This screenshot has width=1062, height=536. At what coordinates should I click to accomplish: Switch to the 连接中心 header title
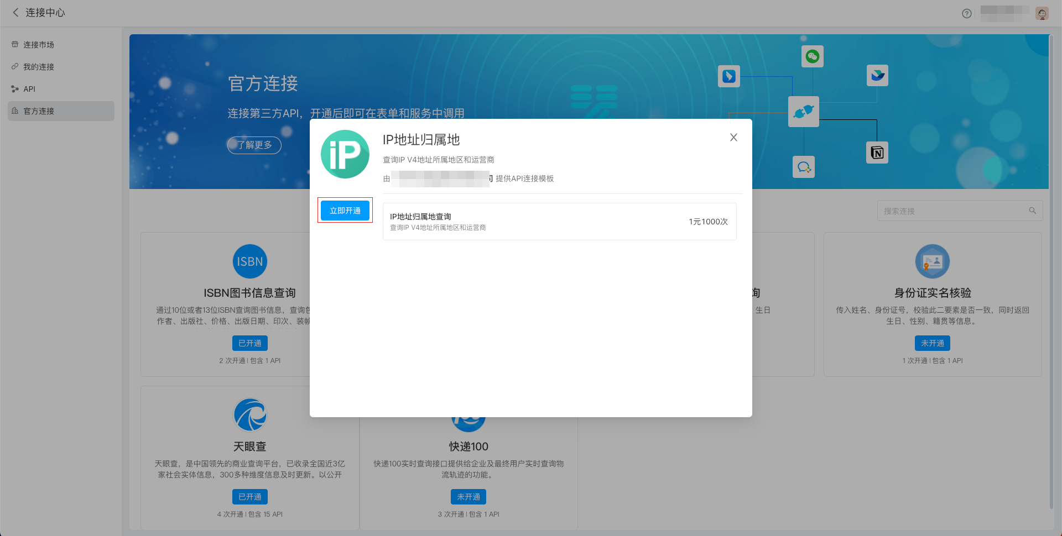point(44,12)
